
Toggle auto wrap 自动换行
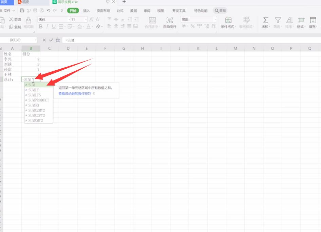click(170, 23)
